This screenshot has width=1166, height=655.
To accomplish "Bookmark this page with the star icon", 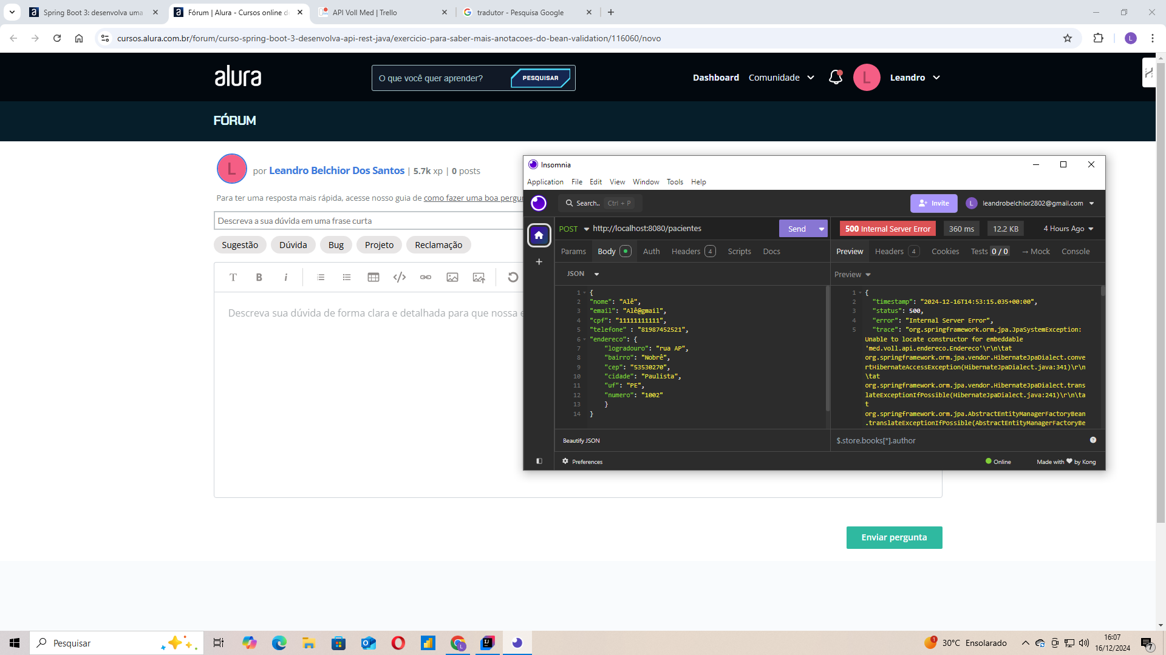I will [x=1068, y=38].
